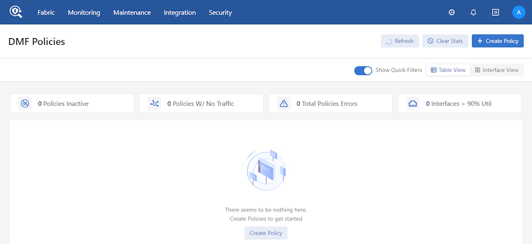This screenshot has height=244, width=532.
Task: Toggle the Show Quick Filters switch
Action: pos(363,70)
